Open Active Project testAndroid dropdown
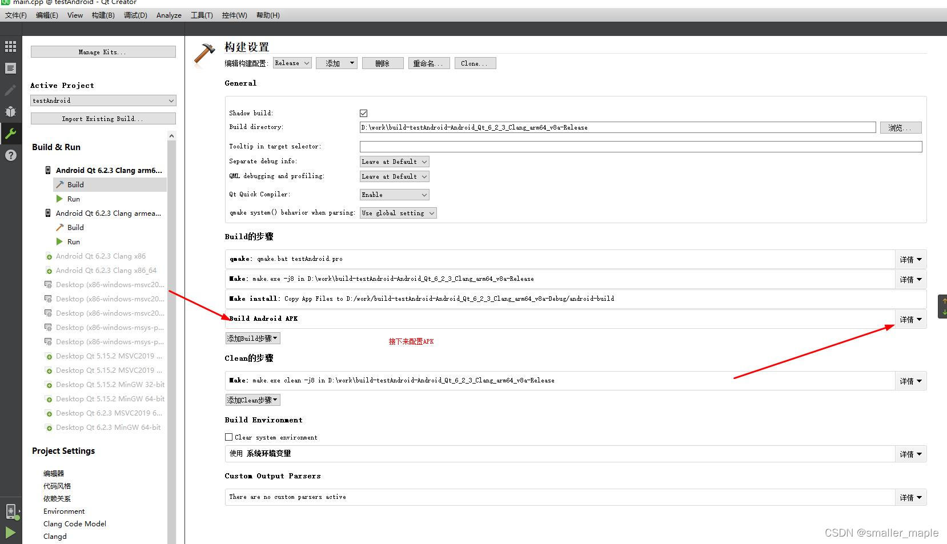Image resolution: width=947 pixels, height=544 pixels. pos(103,100)
